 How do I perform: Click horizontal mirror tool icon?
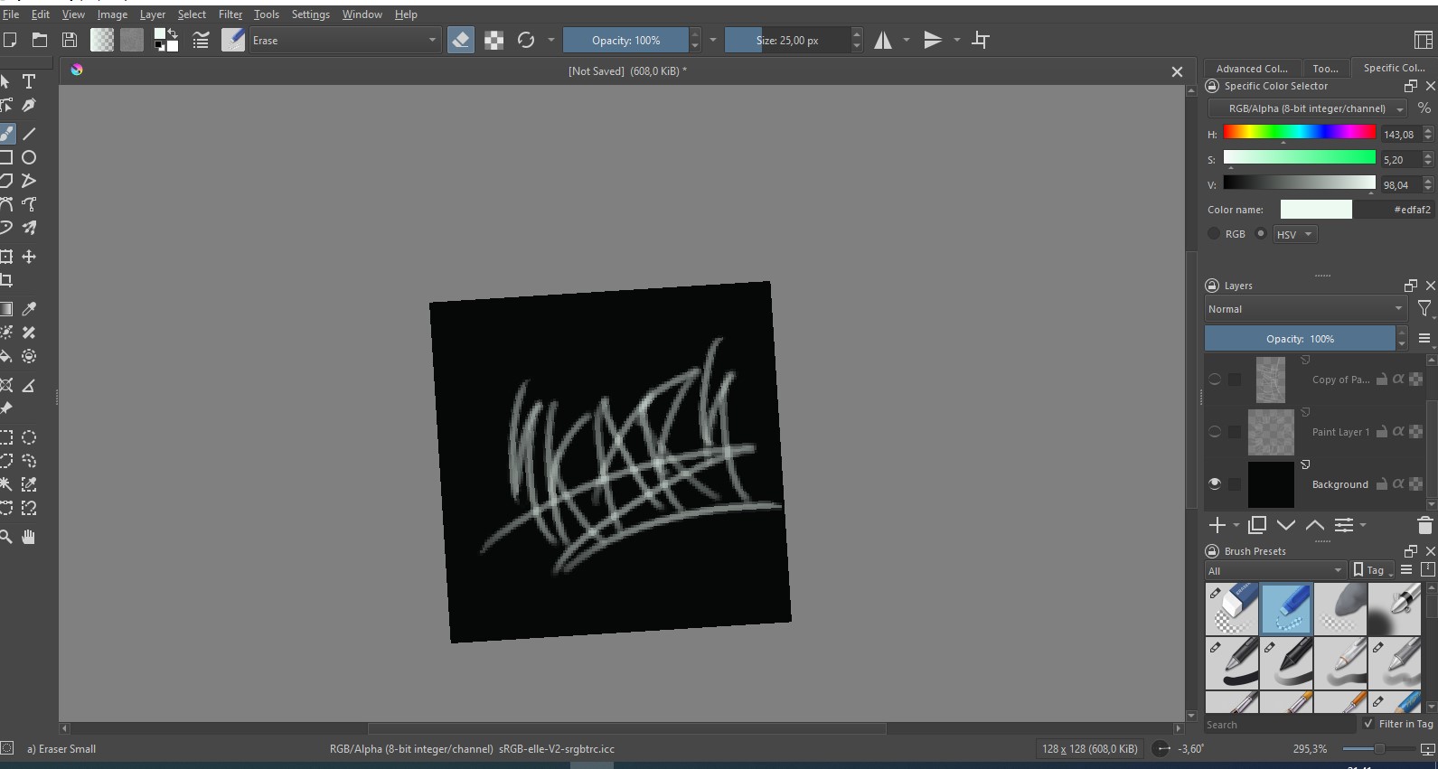(x=883, y=41)
